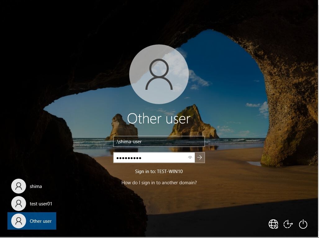Viewport: 319px width, 238px height.
Task: Select the Other user entry
Action: (x=32, y=221)
